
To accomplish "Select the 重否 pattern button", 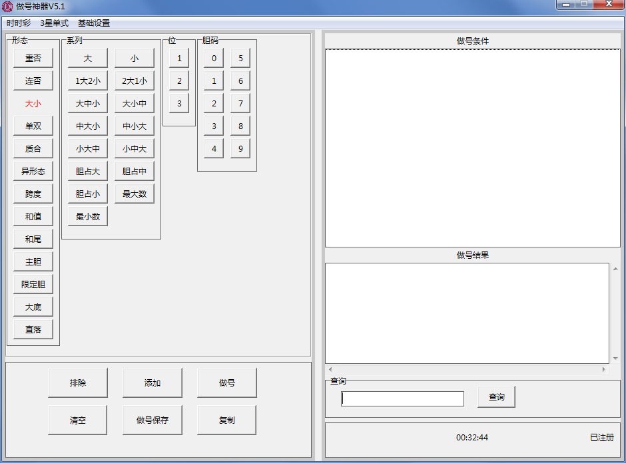I will click(x=33, y=59).
